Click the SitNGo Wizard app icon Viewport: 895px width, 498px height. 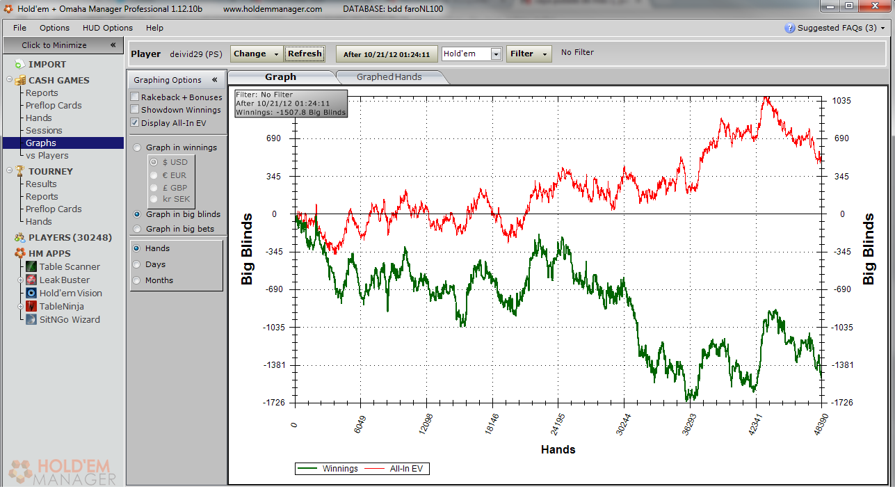pos(31,319)
